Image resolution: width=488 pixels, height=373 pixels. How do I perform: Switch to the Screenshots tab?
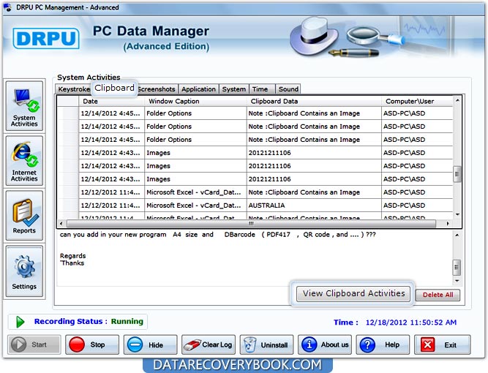tap(157, 89)
